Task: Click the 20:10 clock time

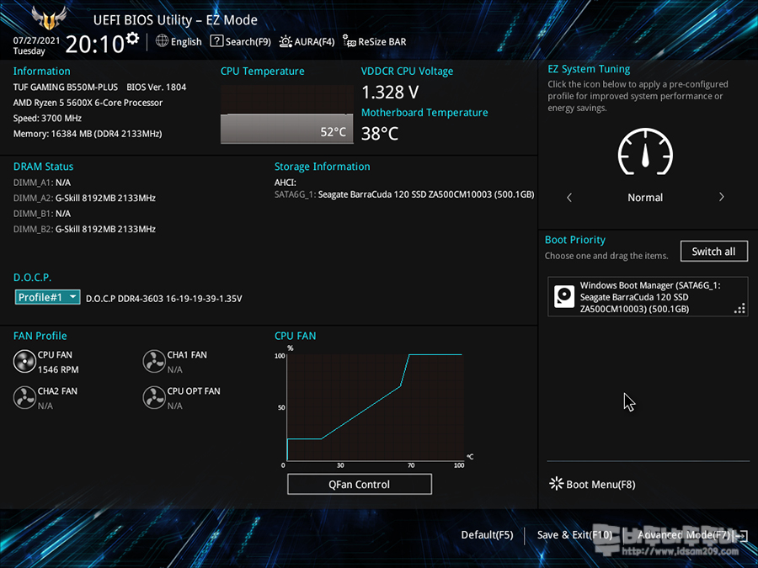Action: 94,44
